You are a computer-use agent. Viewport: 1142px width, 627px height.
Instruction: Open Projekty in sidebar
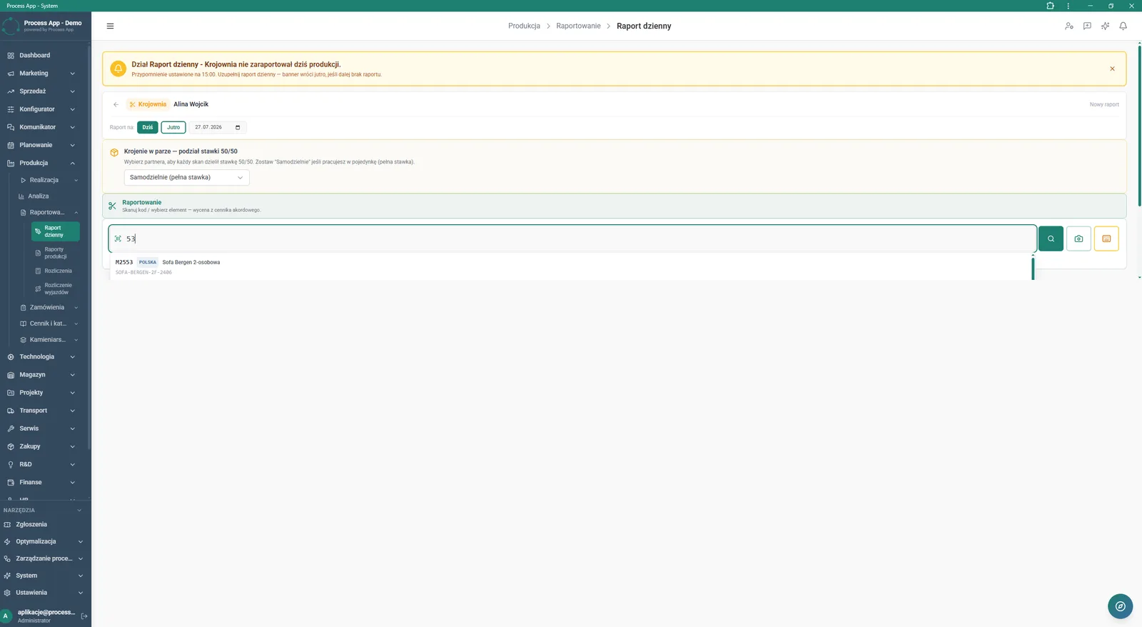point(31,393)
